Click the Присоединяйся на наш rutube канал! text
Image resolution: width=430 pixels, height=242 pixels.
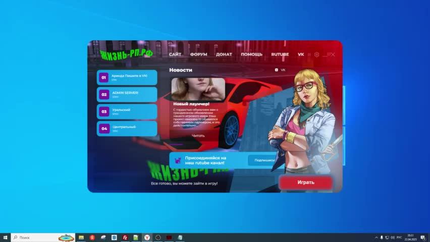tap(205, 160)
